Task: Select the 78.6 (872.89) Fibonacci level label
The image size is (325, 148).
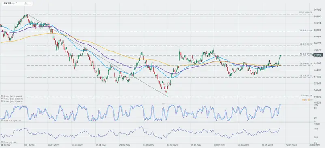Action: (306, 30)
